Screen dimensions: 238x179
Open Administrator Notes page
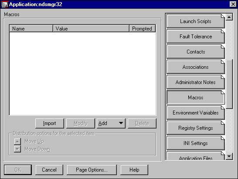pyautogui.click(x=195, y=82)
